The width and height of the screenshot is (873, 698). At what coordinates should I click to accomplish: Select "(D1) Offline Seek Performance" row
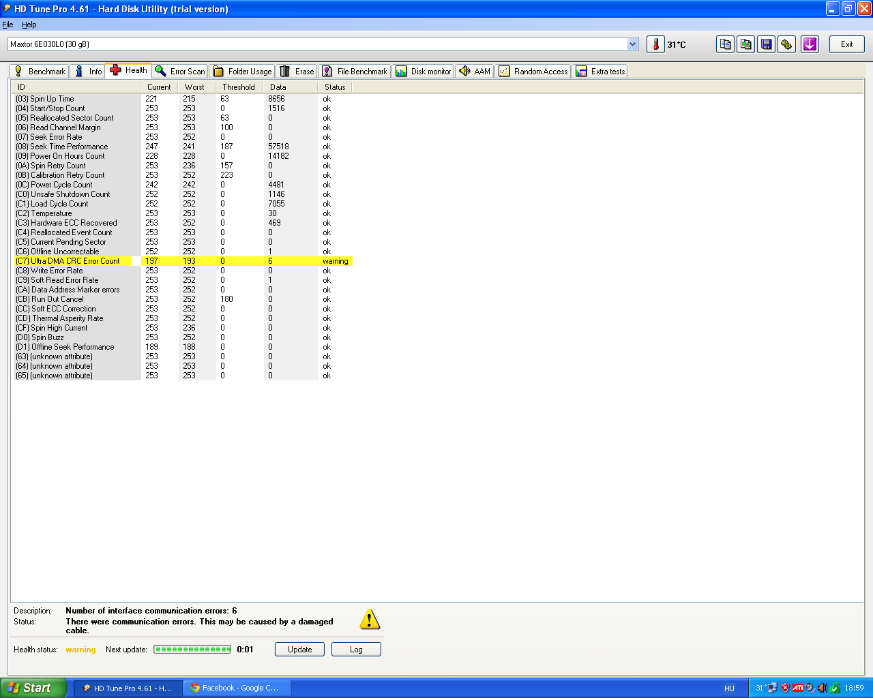click(183, 347)
